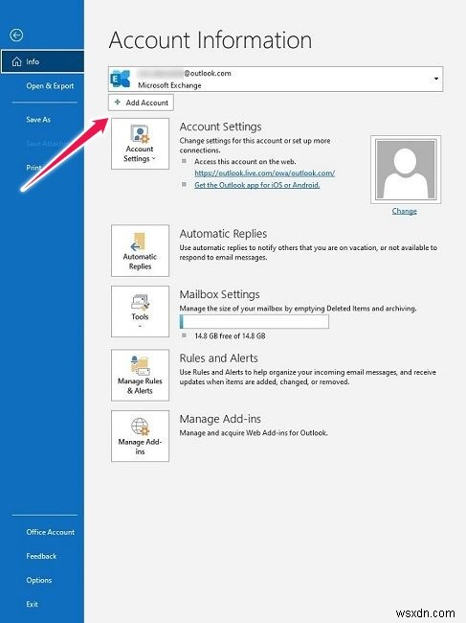Click the Automatic Replies button label

point(140,262)
